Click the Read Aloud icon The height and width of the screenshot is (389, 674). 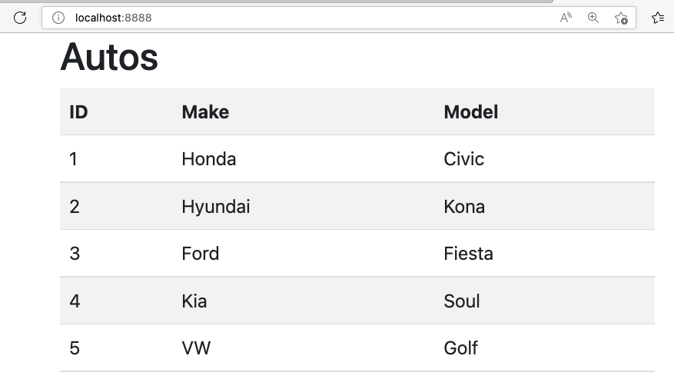566,18
